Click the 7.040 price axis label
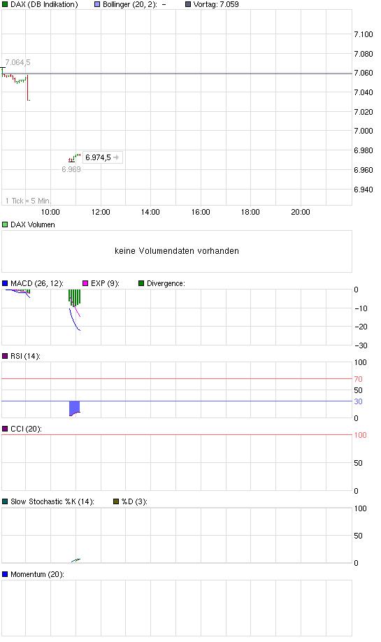Image resolution: width=381 pixels, height=642 pixels. point(364,92)
